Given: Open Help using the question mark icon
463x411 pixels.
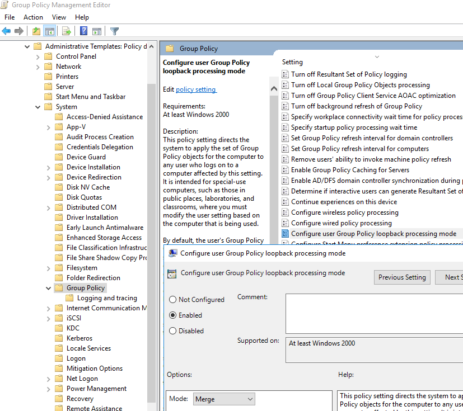Looking at the screenshot, I should point(83,31).
